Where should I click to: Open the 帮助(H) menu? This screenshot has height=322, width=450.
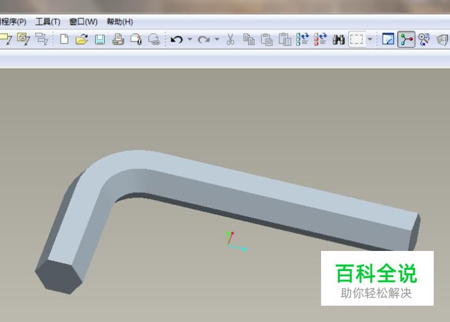120,22
